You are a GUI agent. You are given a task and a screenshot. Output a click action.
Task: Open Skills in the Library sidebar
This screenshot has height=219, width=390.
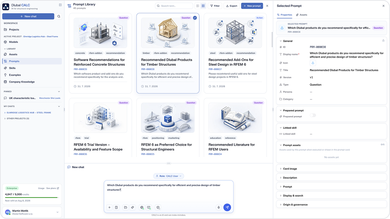[32, 68]
